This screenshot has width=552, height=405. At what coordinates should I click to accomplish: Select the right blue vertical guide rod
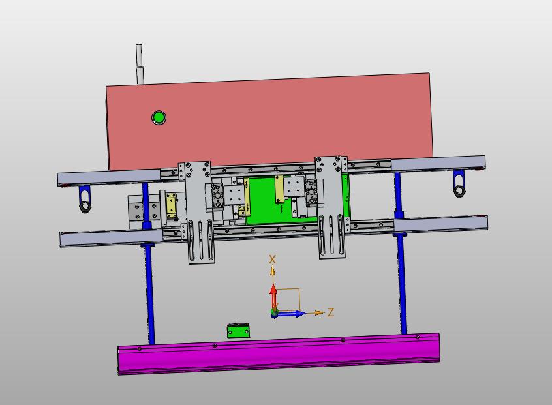402,282
